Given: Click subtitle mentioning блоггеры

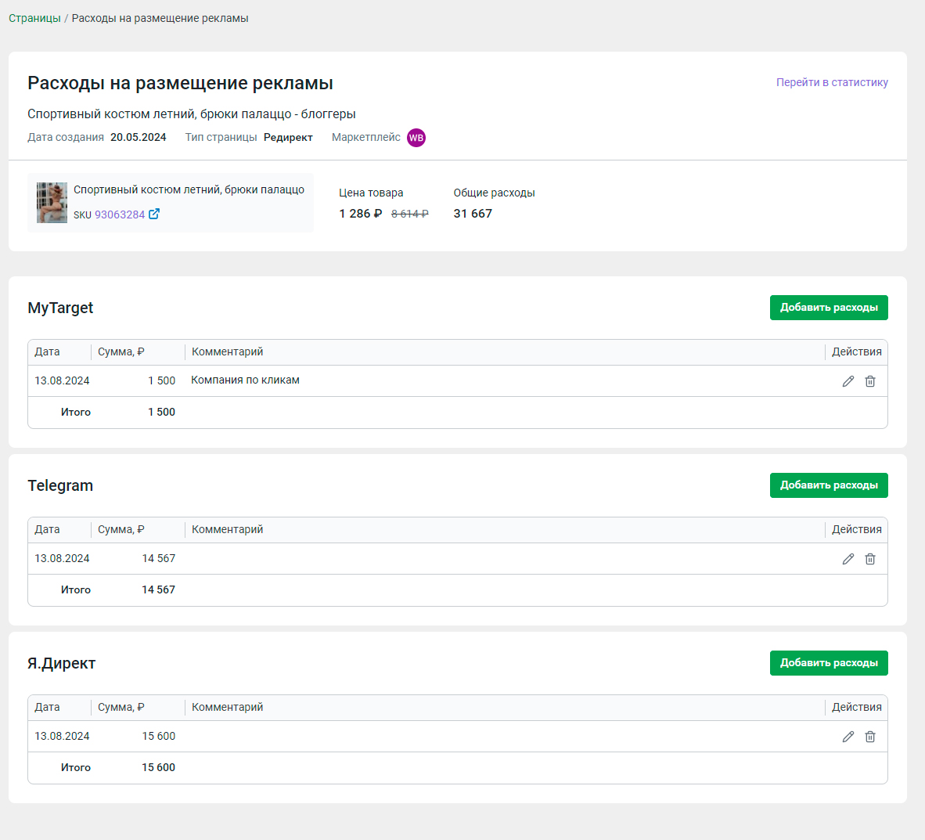Looking at the screenshot, I should click(x=191, y=114).
